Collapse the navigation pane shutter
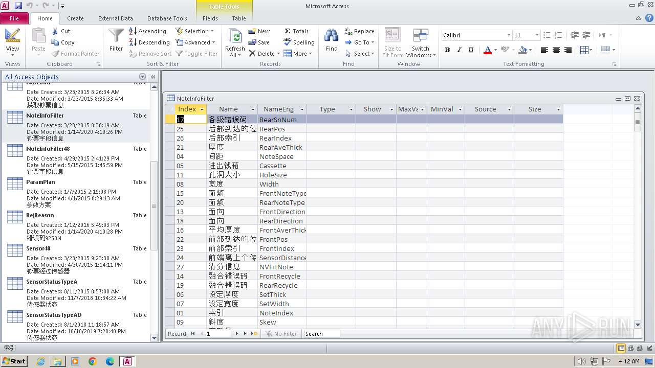This screenshot has height=368, width=655. pyautogui.click(x=153, y=77)
